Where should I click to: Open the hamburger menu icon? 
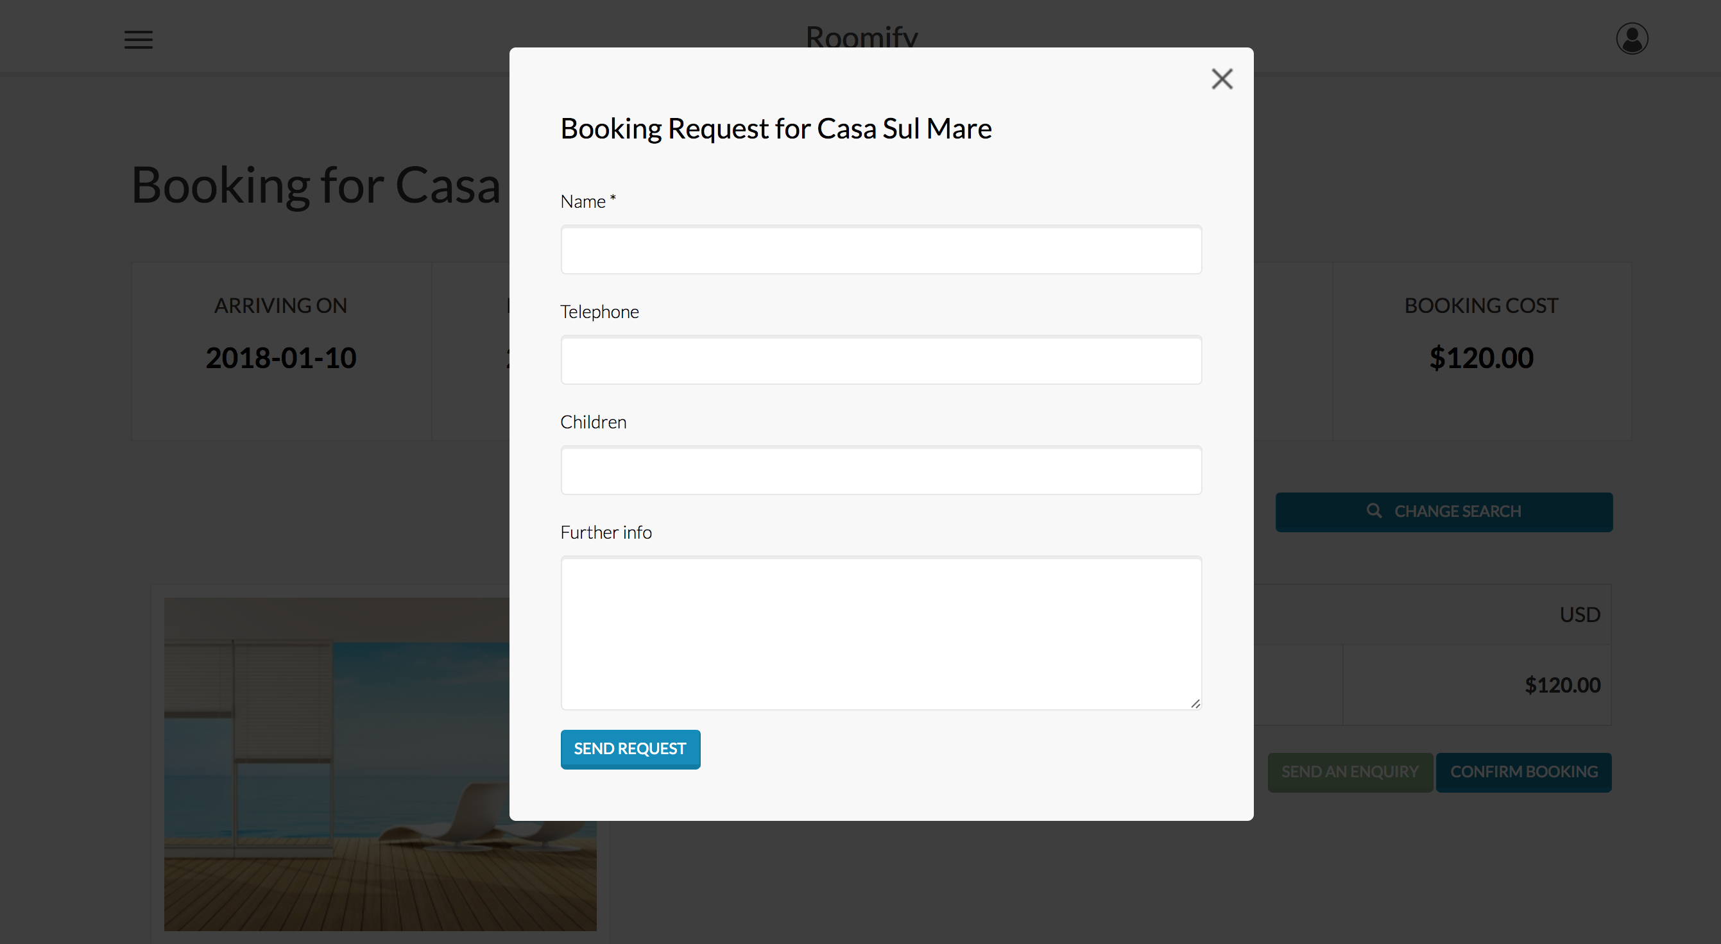point(139,39)
